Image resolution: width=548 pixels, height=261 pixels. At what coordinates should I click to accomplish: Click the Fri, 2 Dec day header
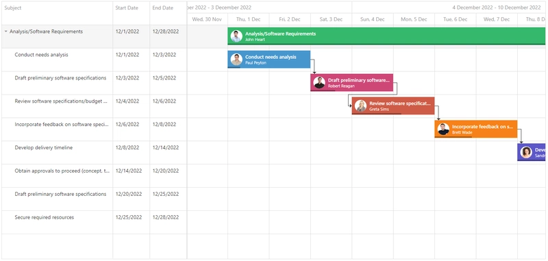pos(290,19)
